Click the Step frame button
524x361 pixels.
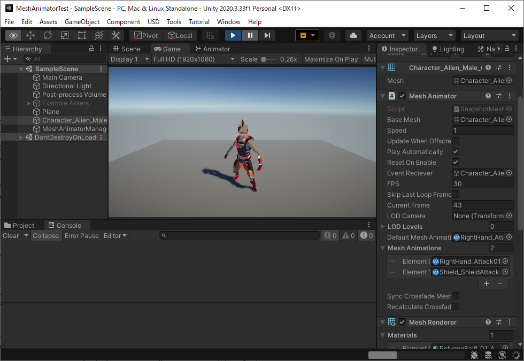tap(267, 35)
